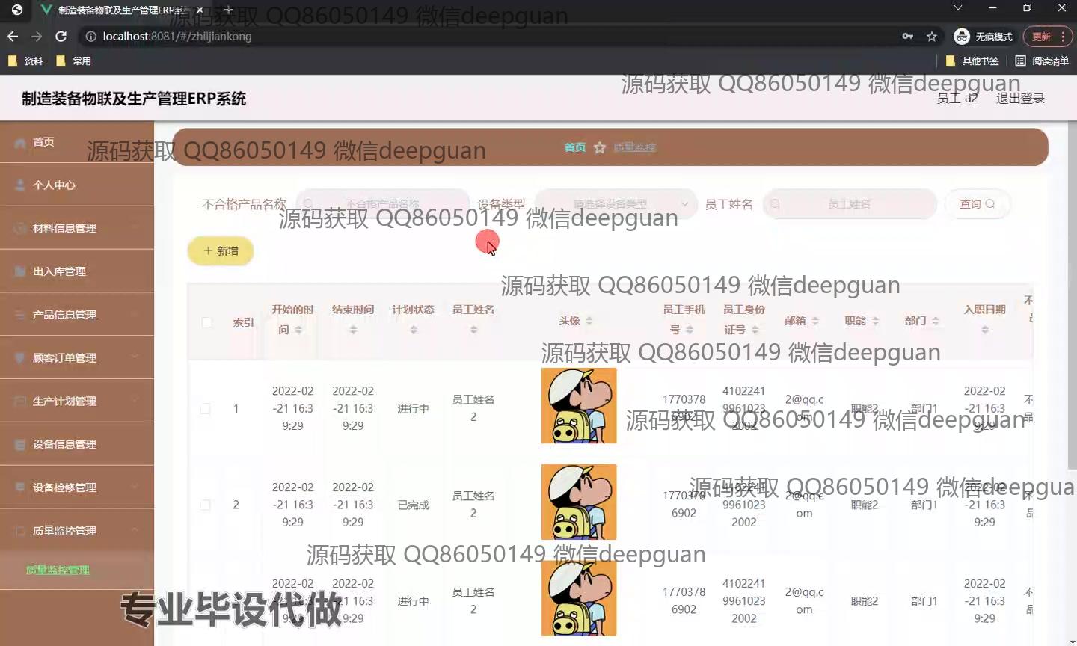Click the 员工姓名 search input field
Viewport: 1077px width, 646px height.
point(850,204)
